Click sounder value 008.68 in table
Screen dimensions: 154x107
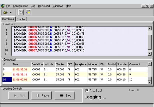pyautogui.click(x=122, y=75)
